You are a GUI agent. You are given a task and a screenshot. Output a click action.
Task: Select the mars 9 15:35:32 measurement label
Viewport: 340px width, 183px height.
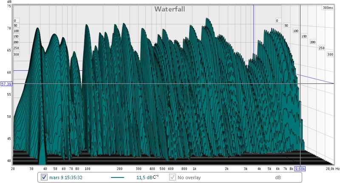coord(66,177)
